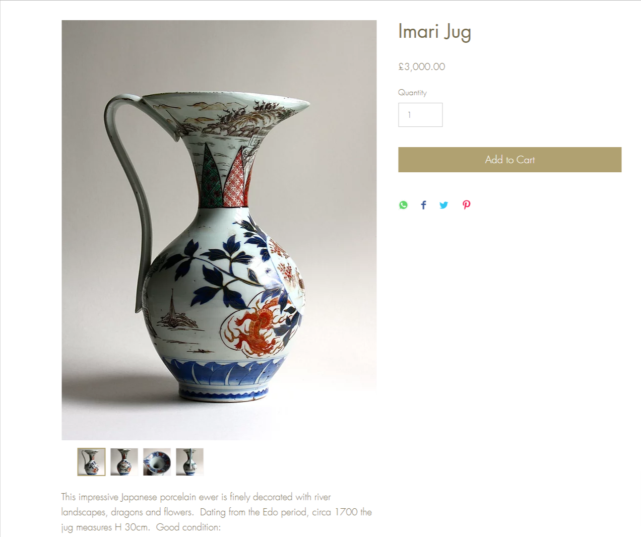Click the Quantity input box
The width and height of the screenshot is (641, 537).
pos(420,115)
